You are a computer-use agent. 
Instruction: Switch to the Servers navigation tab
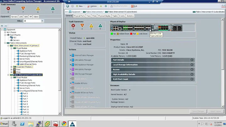point(14,17)
